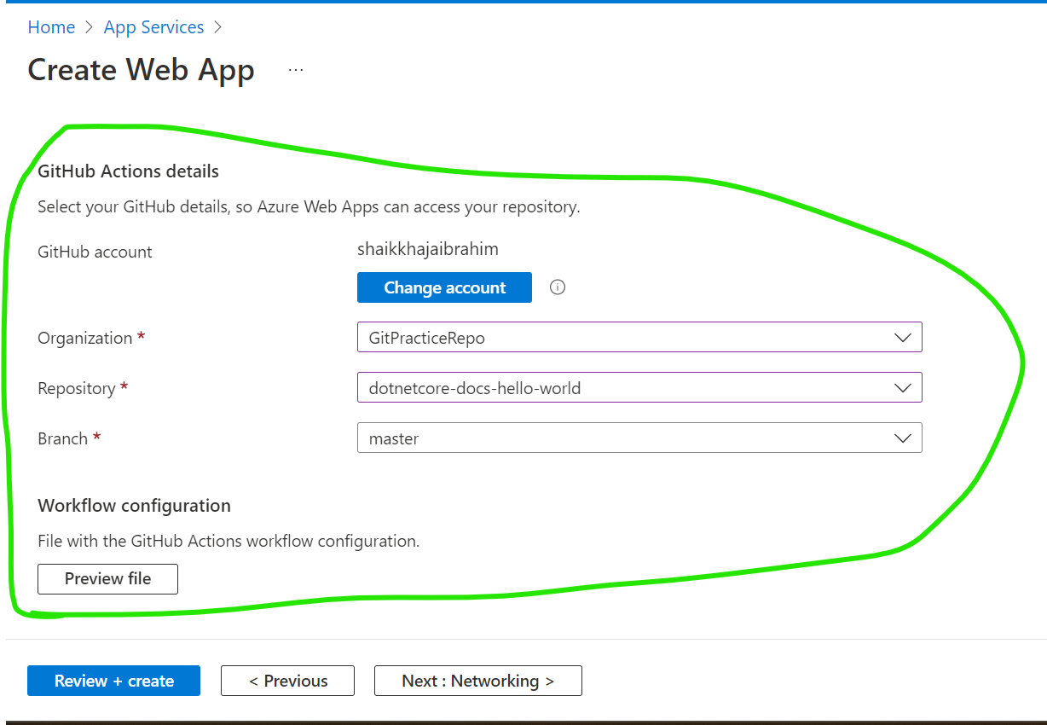Click breadcrumb separator arrow after Home

tap(90, 27)
